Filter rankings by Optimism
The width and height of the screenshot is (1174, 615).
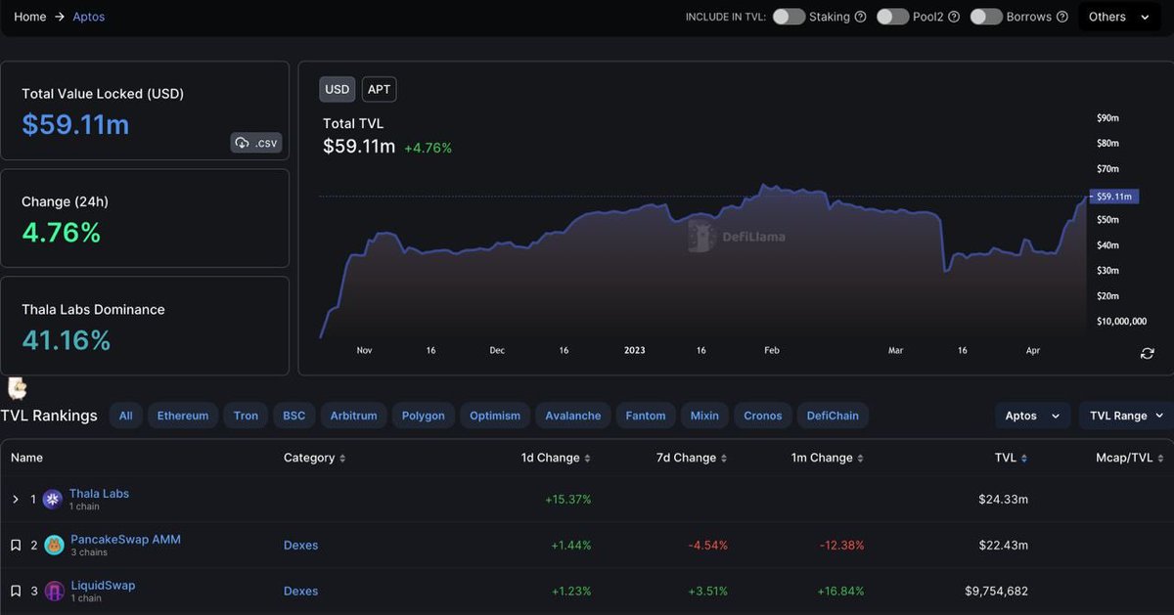[495, 416]
